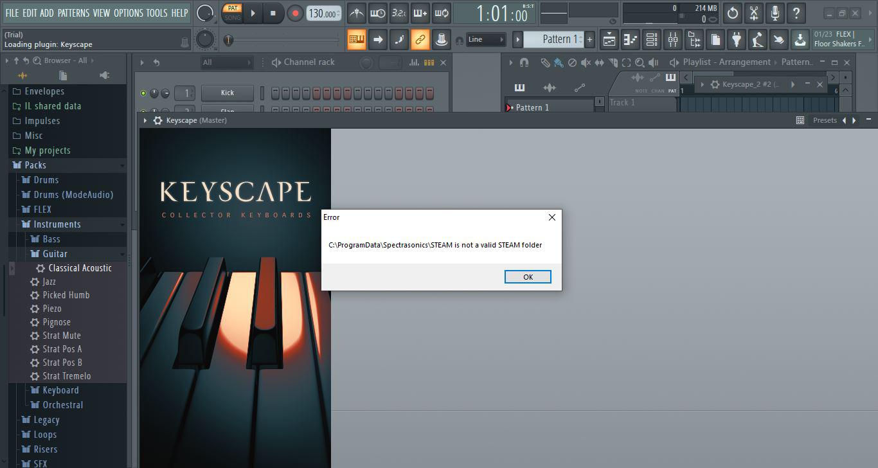878x468 pixels.
Task: Click the record button
Action: coord(296,13)
